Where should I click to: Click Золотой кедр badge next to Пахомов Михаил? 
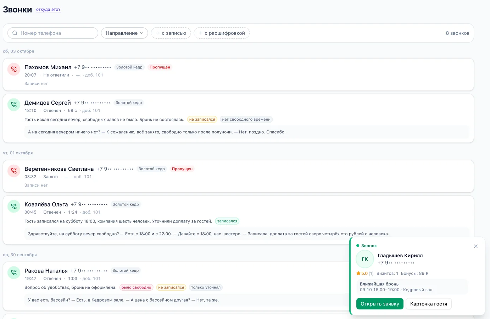[x=129, y=67]
